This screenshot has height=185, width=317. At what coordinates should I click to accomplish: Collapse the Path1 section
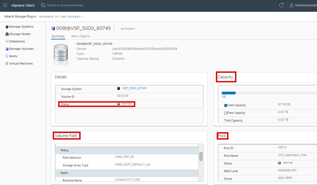pyautogui.click(x=59, y=173)
